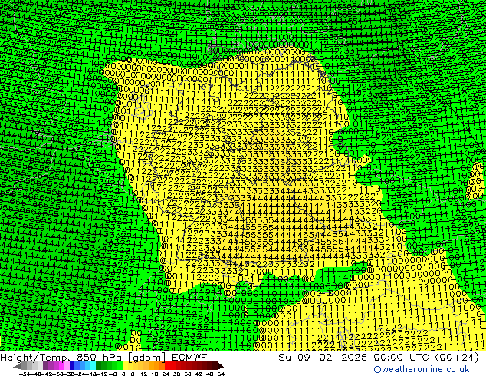The height and width of the screenshot is (376, 486).
Task: Click the left arrow end of color scale
Action: [x=18, y=366]
